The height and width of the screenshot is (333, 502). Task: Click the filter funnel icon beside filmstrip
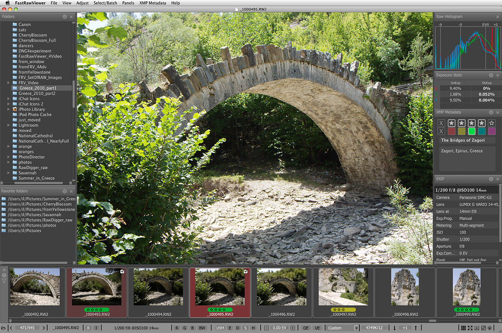click(x=4, y=281)
